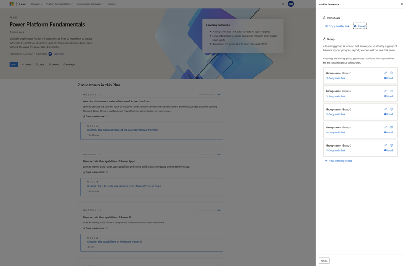Delete Group 4 using the trash icon

pyautogui.click(x=392, y=127)
